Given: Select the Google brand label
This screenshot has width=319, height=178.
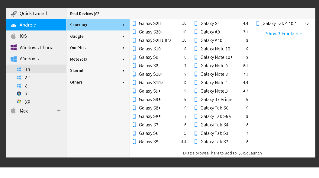Looking at the screenshot, I should (77, 37).
